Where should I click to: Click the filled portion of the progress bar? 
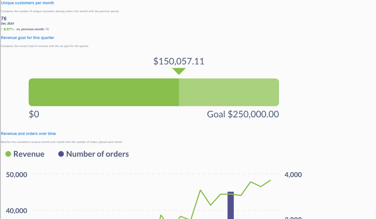(104, 92)
